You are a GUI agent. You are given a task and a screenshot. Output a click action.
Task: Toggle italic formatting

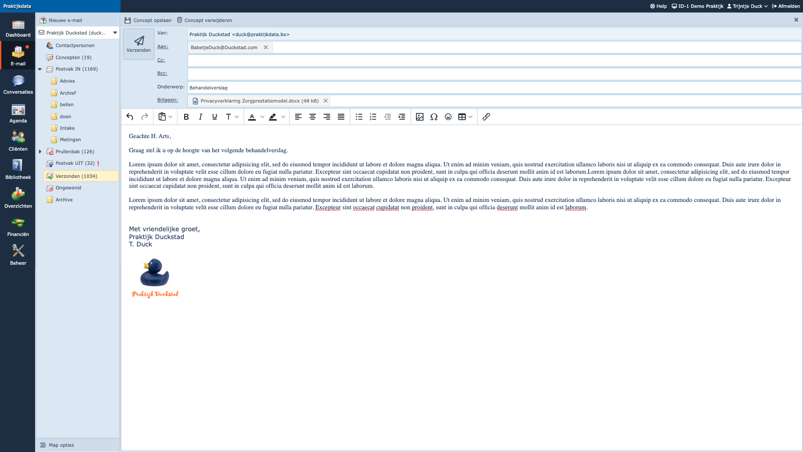click(200, 117)
